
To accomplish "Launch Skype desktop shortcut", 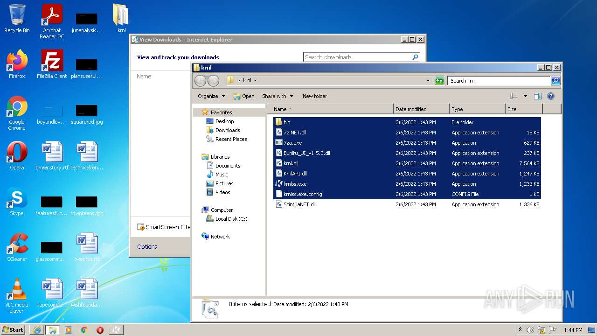I will [x=17, y=201].
